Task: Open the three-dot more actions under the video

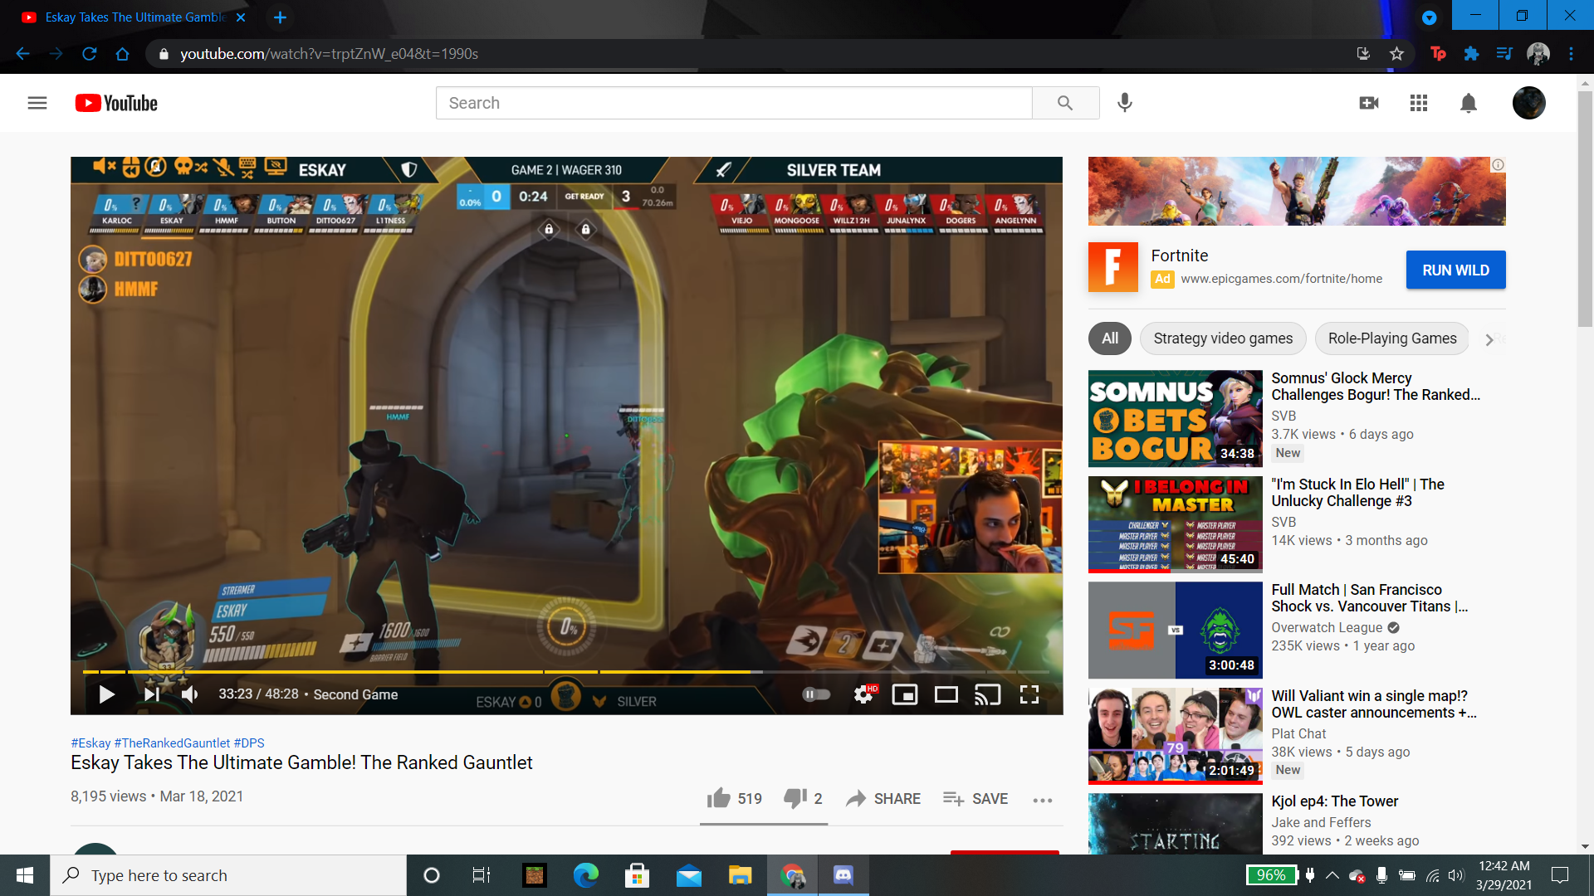Action: point(1042,799)
